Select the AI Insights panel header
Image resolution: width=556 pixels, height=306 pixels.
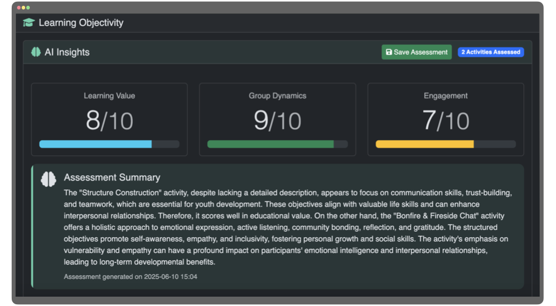click(277, 52)
